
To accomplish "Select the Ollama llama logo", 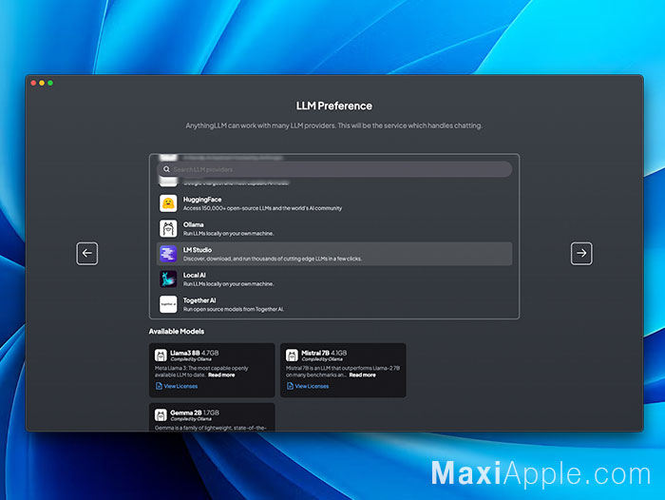I will click(168, 228).
